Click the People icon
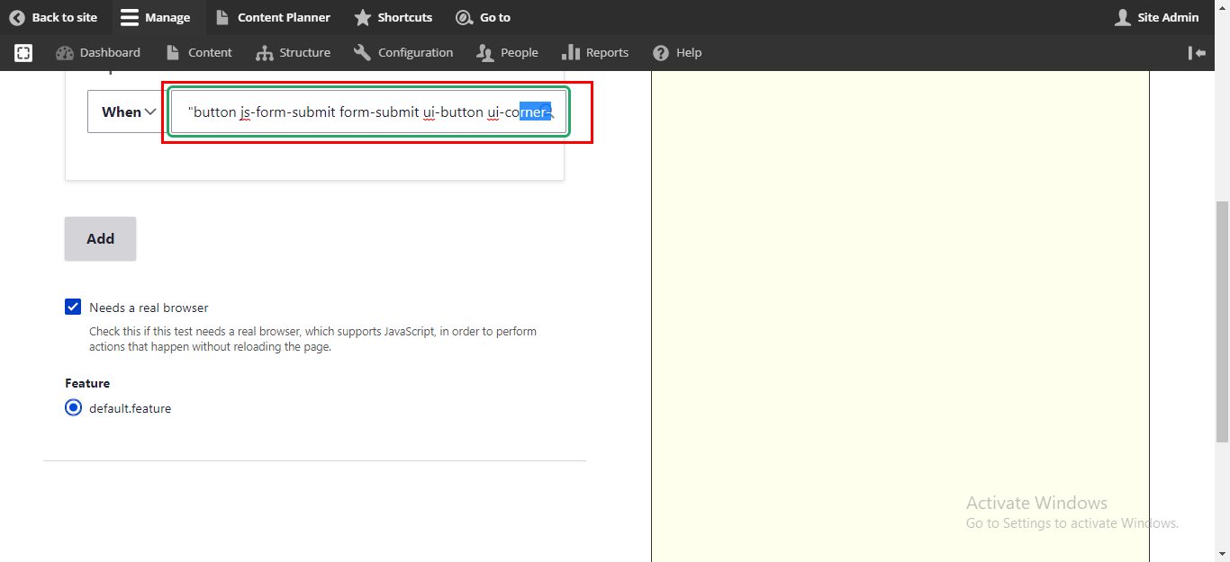The width and height of the screenshot is (1230, 562). (x=484, y=52)
